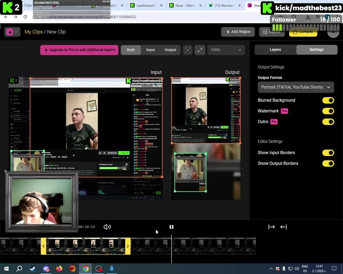
Task: Expand the app menu chevron beside logo
Action: coord(16,32)
